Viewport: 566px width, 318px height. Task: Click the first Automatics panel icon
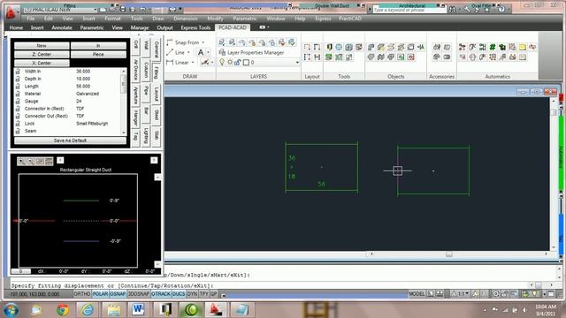462,47
